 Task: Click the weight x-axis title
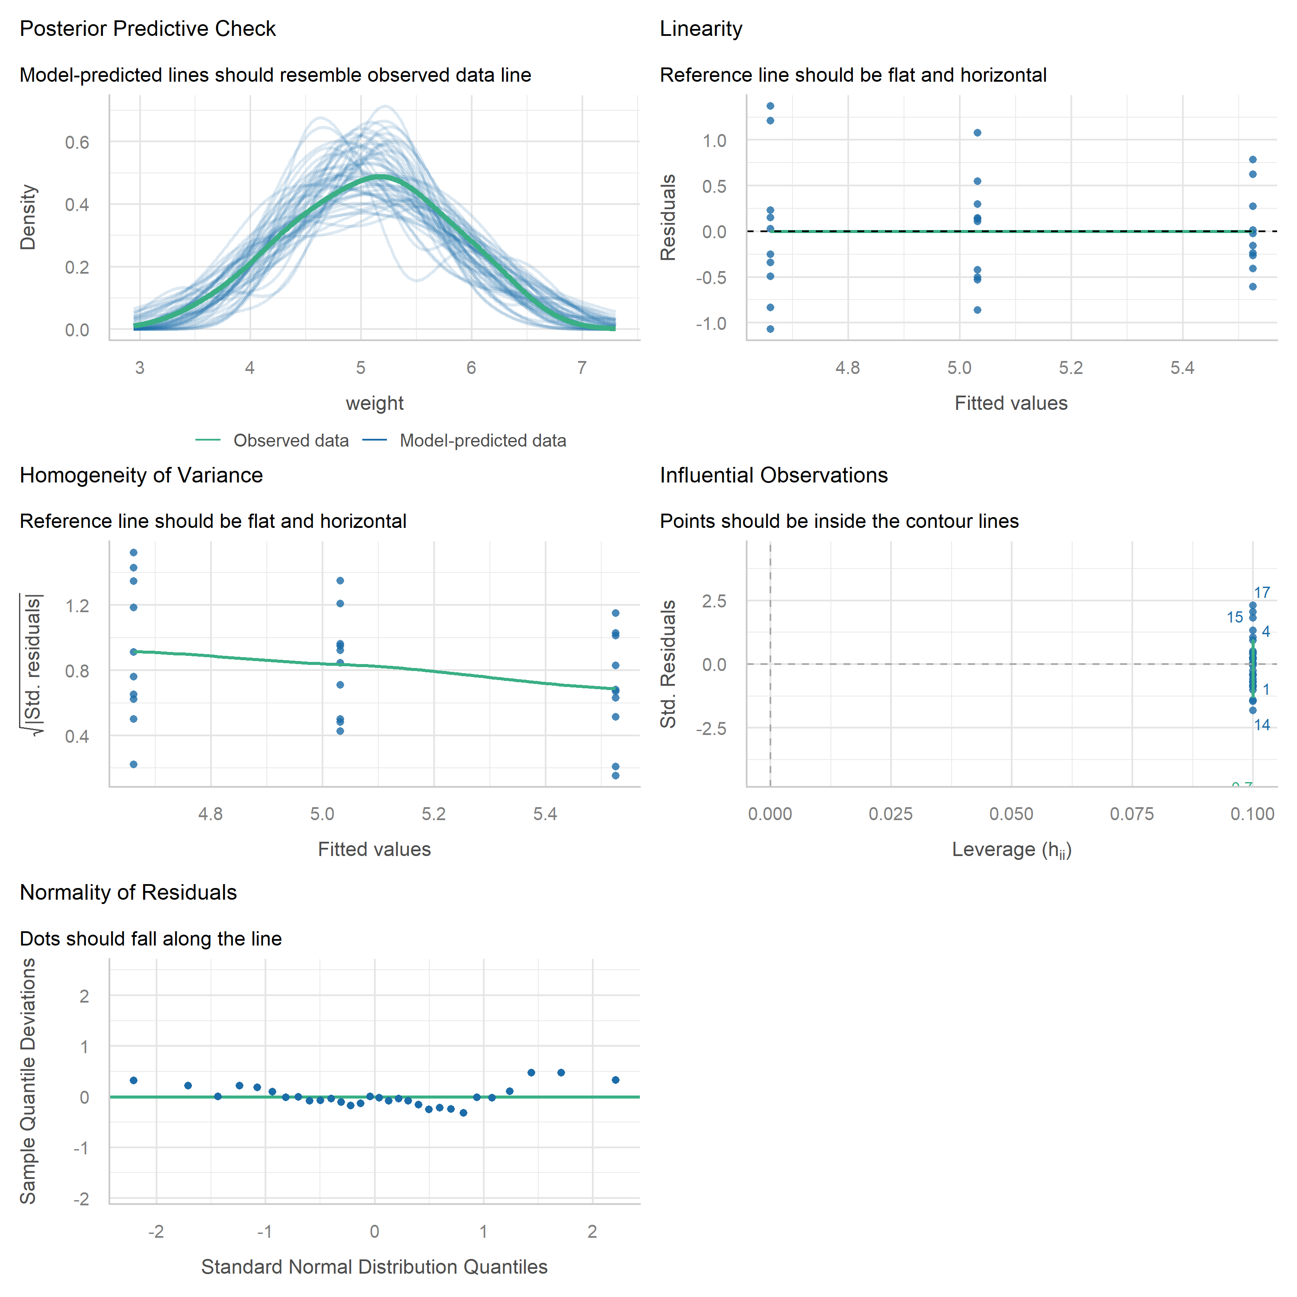(374, 403)
